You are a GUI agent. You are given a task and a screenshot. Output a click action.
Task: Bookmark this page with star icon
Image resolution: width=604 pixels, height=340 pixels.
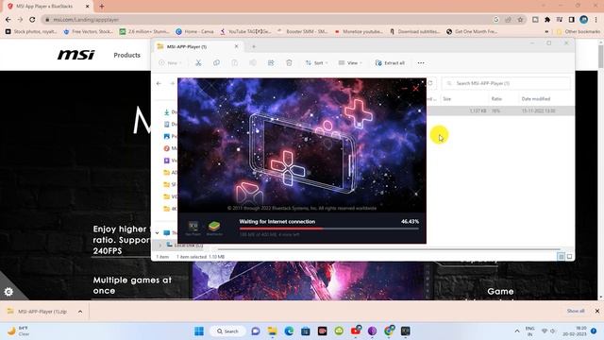click(x=520, y=19)
